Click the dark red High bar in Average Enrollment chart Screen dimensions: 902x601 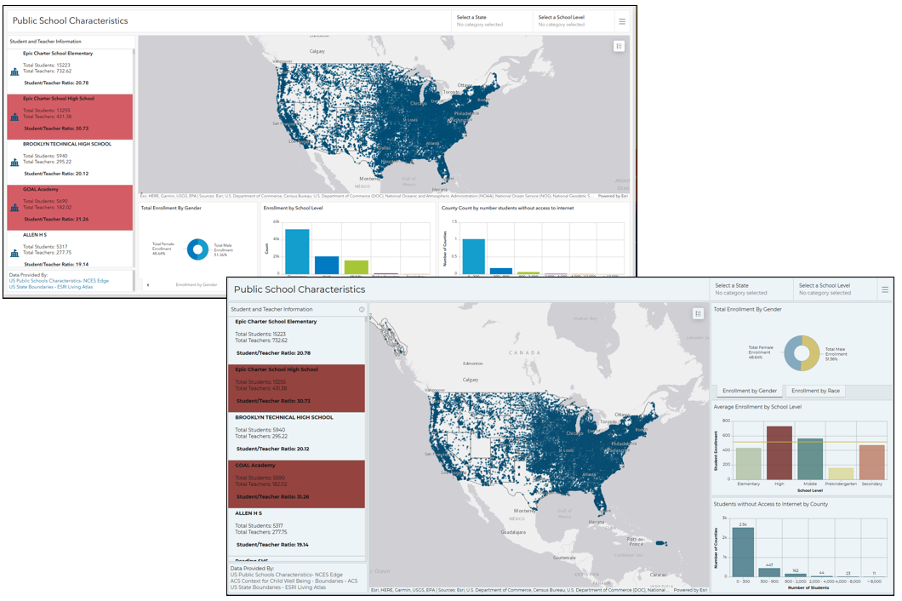pyautogui.click(x=779, y=454)
